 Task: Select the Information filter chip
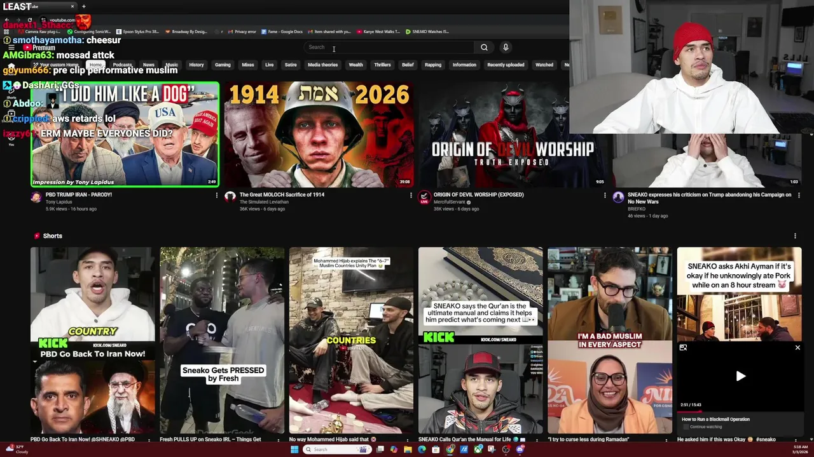(x=464, y=65)
